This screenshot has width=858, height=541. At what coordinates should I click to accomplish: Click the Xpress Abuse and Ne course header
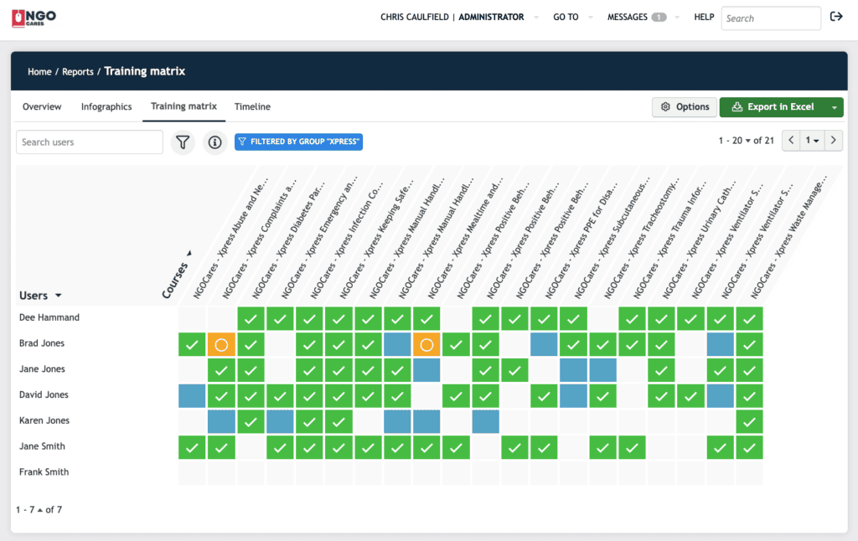231,237
